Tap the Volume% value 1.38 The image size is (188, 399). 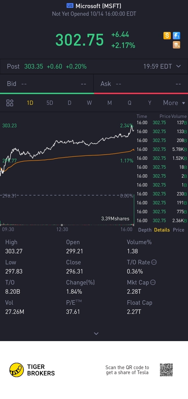[132, 251]
